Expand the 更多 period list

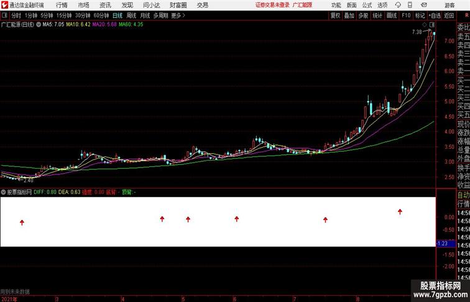[x=178, y=16]
